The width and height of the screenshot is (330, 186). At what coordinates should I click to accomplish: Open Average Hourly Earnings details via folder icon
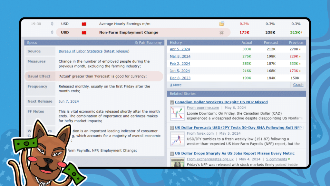pos(221,24)
